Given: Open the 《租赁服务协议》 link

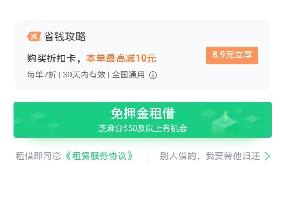Looking at the screenshot, I should (99, 156).
